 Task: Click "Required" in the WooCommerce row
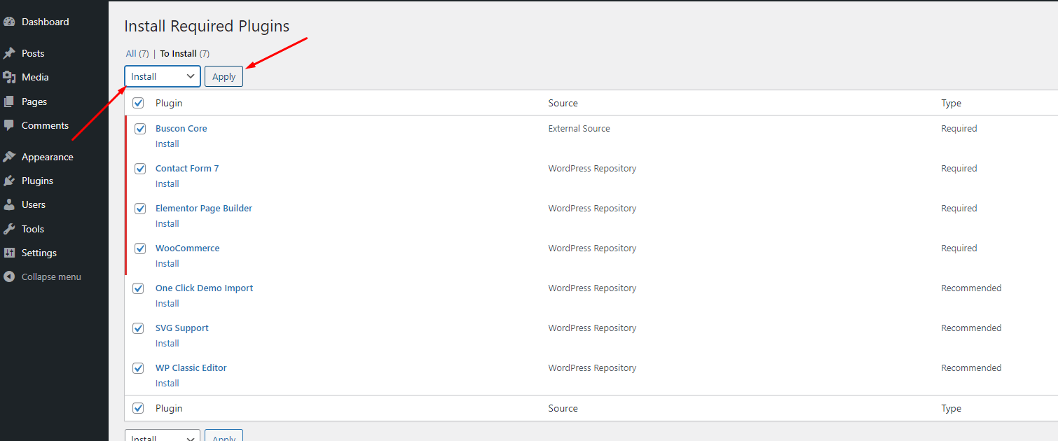click(x=959, y=248)
